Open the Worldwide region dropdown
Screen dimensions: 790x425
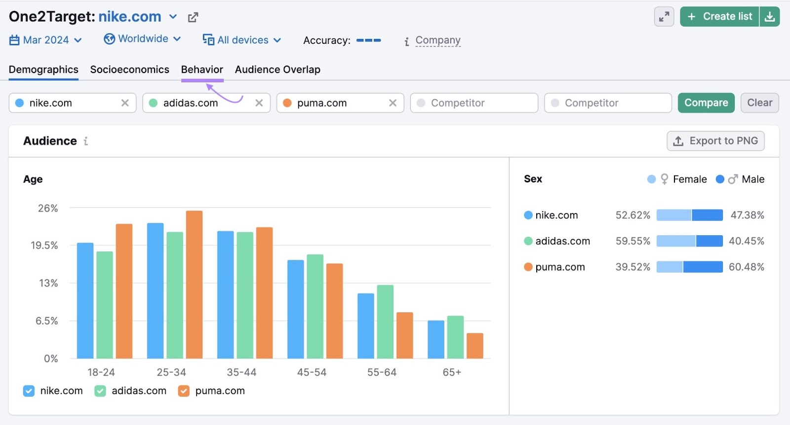pos(142,39)
